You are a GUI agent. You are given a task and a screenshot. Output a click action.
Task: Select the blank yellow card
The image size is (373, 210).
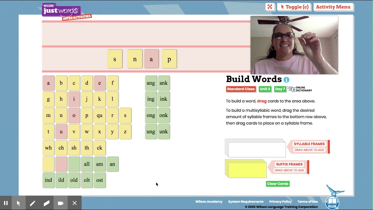tap(48, 164)
